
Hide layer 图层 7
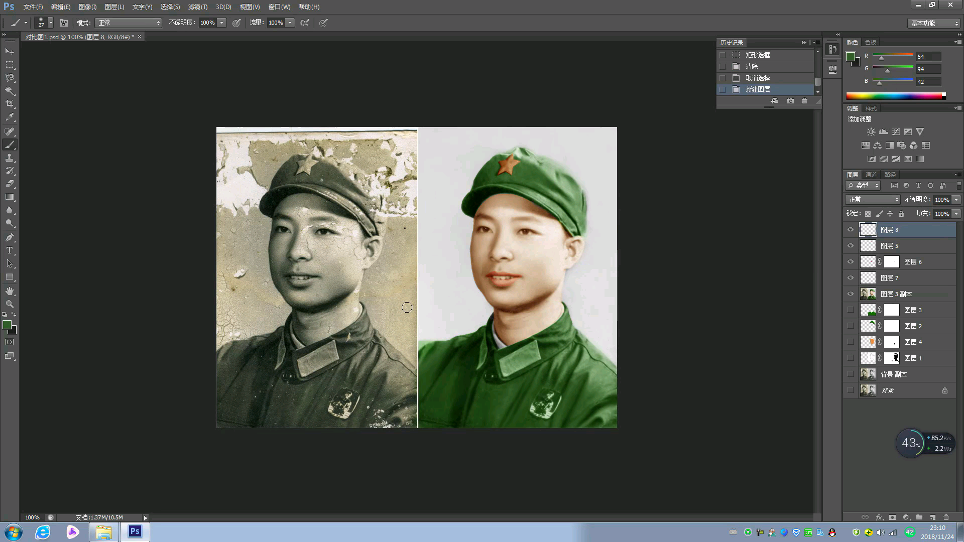click(x=851, y=278)
